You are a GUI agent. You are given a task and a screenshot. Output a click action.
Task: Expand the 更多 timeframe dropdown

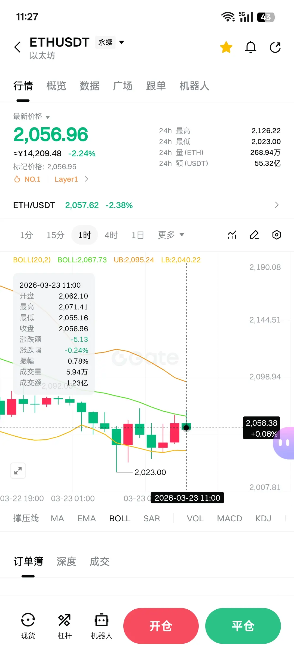coord(171,235)
